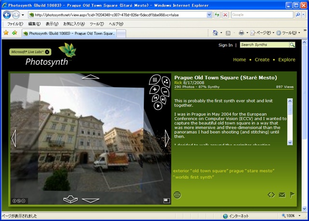309x221 pixels.
Task: Get the embed code for this synth
Action: (271, 195)
